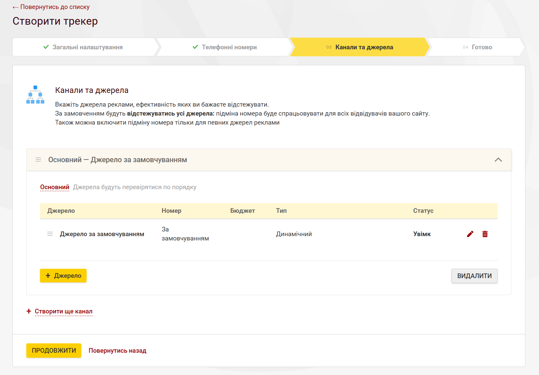Image resolution: width=539 pixels, height=375 pixels.
Task: Click Створити ще канал link
Action: point(63,311)
